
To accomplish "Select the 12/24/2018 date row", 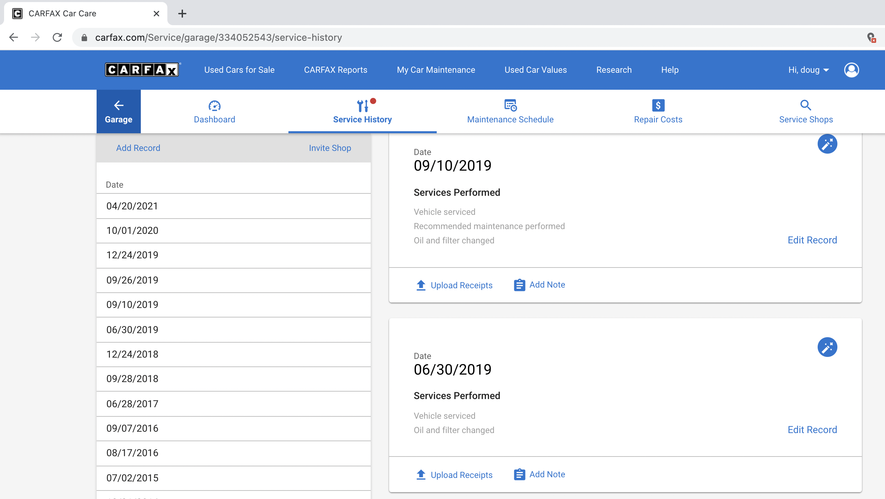I will tap(234, 355).
